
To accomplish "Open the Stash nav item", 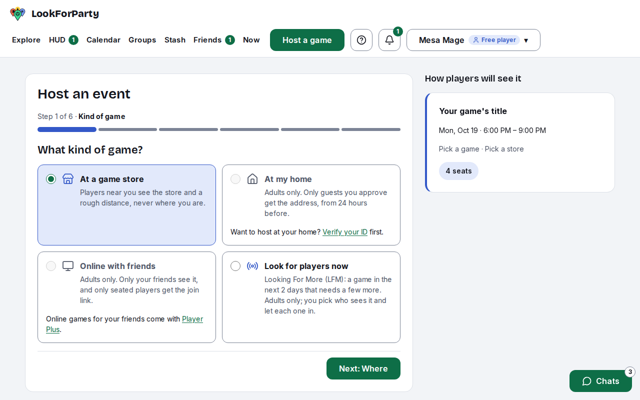I will tap(175, 40).
